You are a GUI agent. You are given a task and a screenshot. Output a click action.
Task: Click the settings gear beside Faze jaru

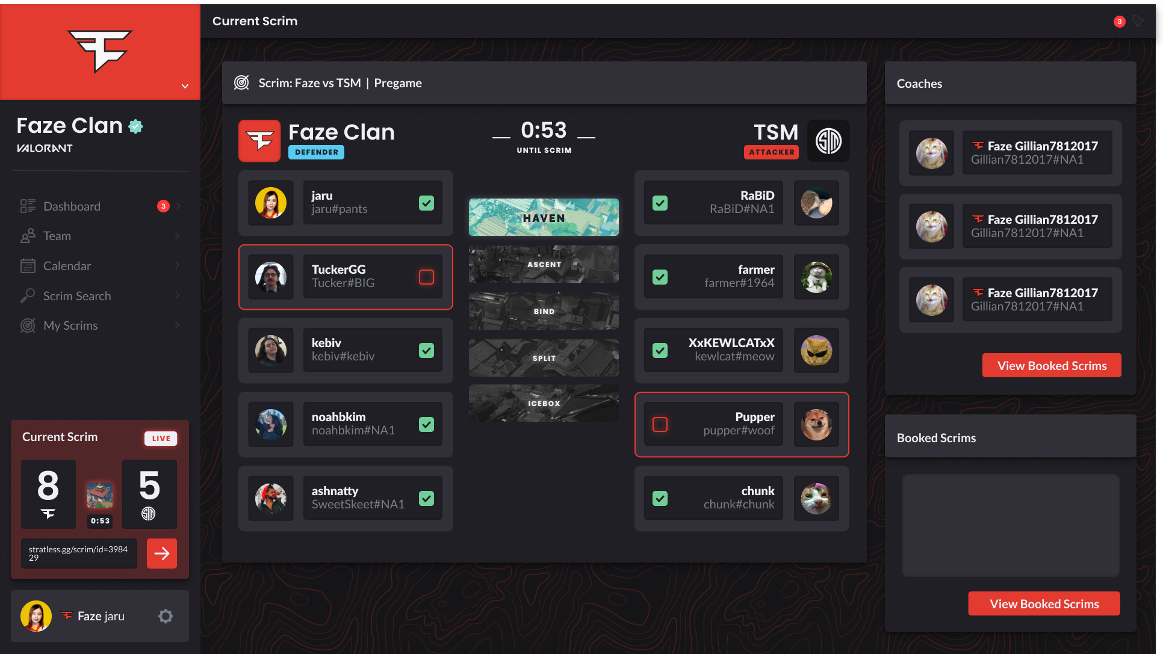pyautogui.click(x=166, y=616)
